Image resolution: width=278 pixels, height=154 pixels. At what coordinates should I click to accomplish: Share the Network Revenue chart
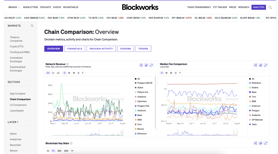141,65
